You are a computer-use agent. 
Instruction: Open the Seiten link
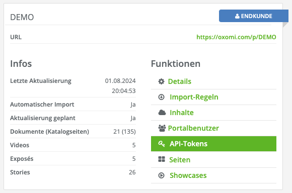[180, 160]
